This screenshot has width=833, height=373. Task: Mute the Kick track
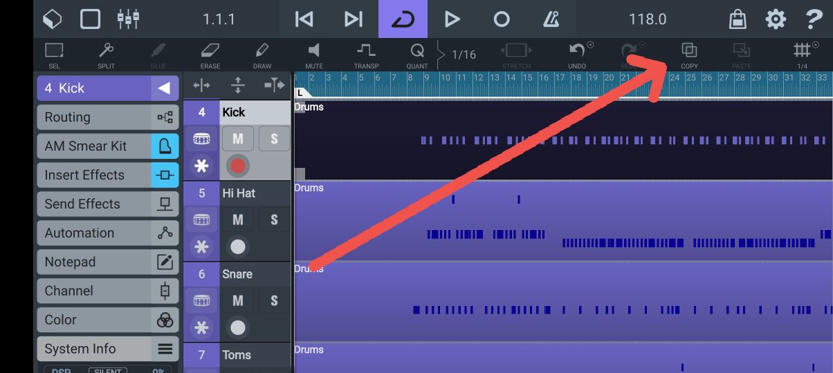(x=238, y=139)
